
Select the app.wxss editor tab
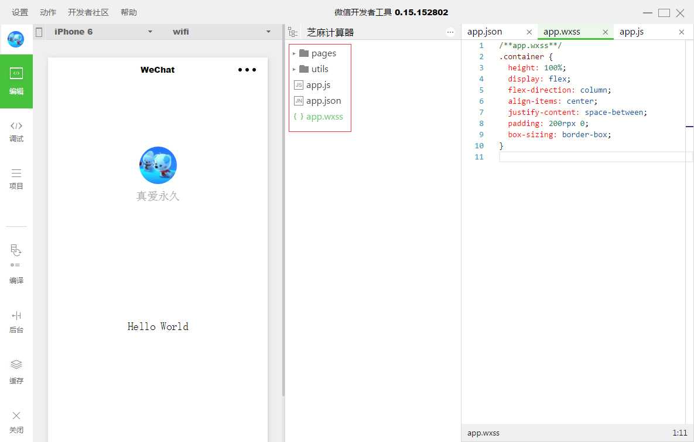click(562, 32)
